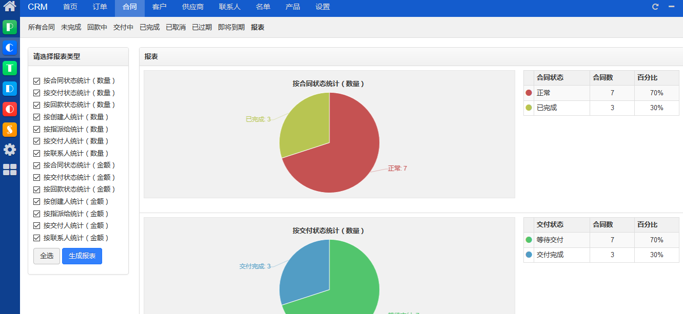Open the blue C CRM app icon
Image resolution: width=683 pixels, height=314 pixels.
pyautogui.click(x=10, y=48)
